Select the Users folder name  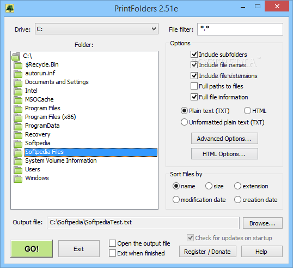[33, 169]
